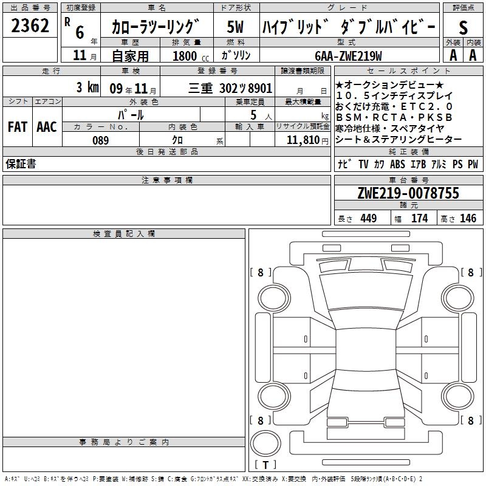The image size is (486, 486).
Task: Click the 事務局よりご案内 header
Action: [124, 442]
